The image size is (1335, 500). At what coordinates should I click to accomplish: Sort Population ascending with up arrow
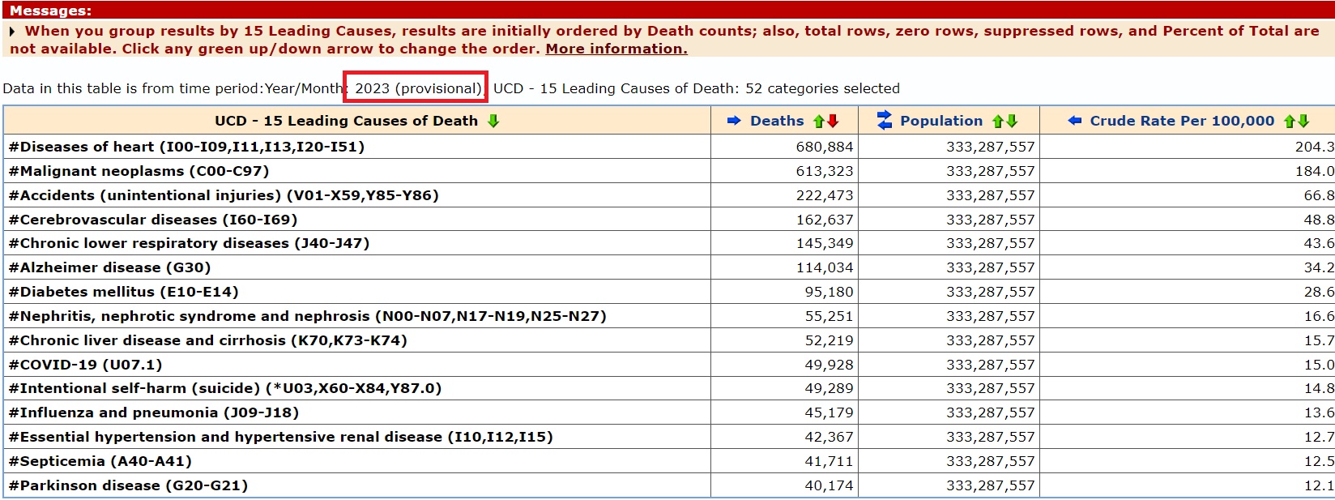point(998,122)
